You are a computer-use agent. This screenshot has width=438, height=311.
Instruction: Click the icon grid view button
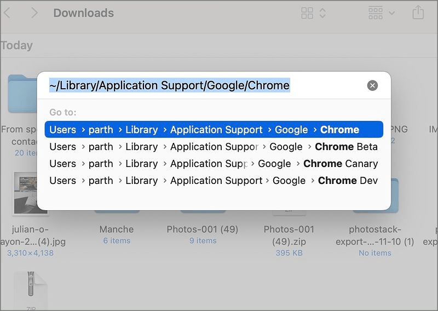click(x=307, y=13)
